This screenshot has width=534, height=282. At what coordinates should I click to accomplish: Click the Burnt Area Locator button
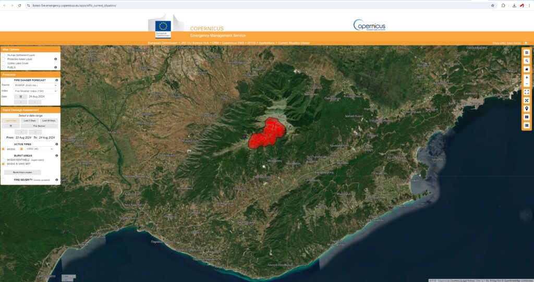[22, 171]
